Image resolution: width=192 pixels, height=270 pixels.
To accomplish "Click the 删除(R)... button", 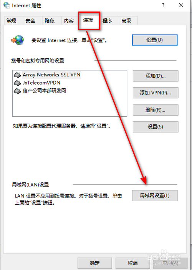I will [156, 110].
